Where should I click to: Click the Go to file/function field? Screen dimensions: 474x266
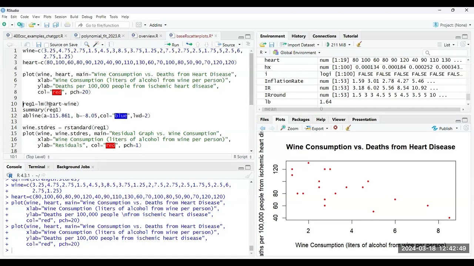click(103, 25)
